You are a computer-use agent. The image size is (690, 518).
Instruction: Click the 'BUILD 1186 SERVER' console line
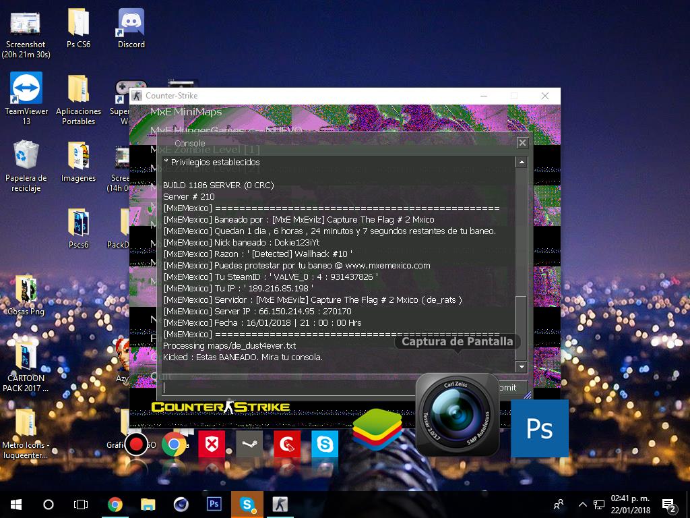click(218, 185)
